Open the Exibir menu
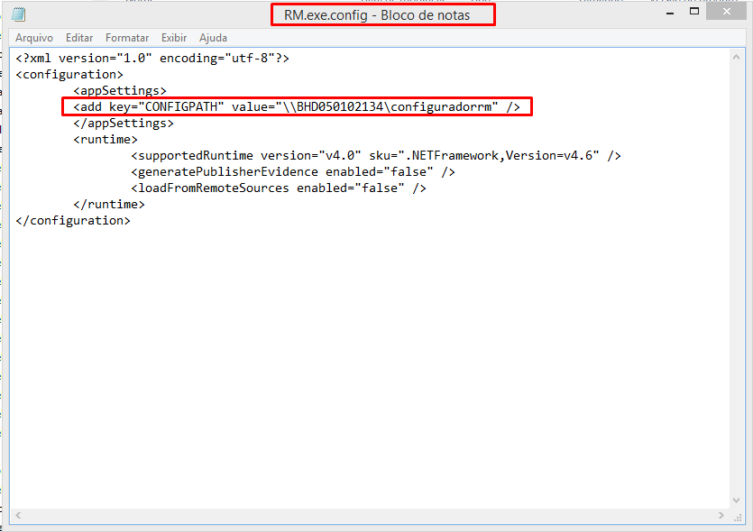The image size is (753, 532). 174,38
